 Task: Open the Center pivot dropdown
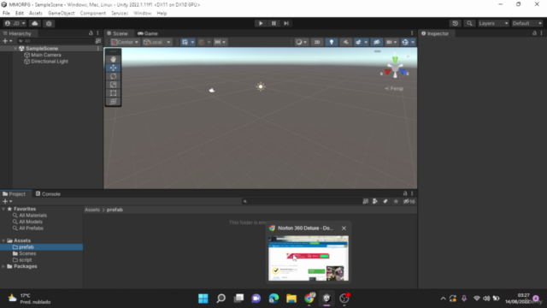pos(125,42)
